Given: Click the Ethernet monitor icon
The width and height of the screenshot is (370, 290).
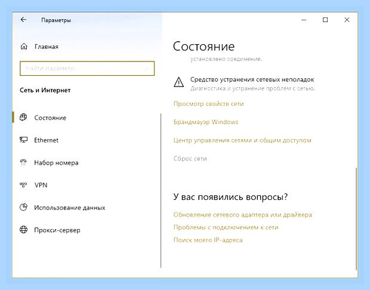Looking at the screenshot, I should click(x=23, y=140).
